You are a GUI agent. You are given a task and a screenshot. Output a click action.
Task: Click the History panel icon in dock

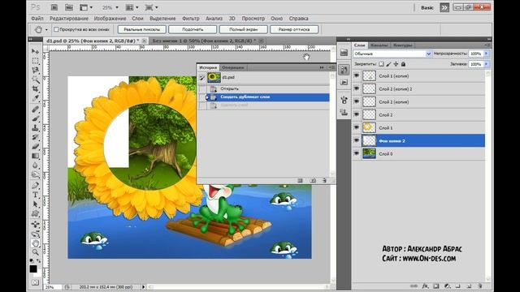[x=344, y=70]
